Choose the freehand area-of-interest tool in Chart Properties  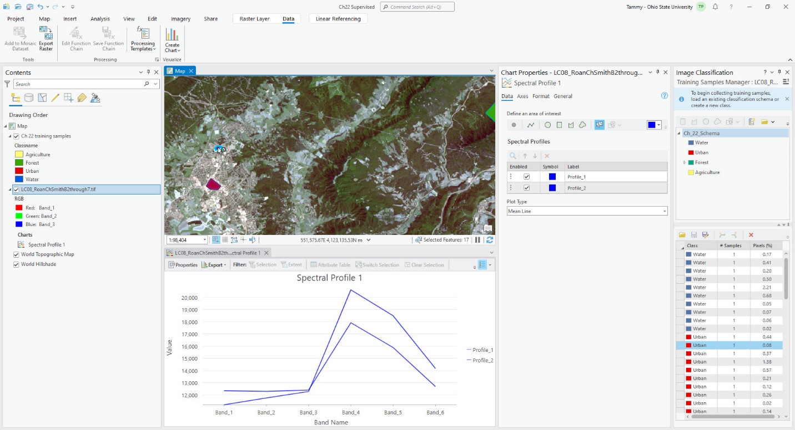[582, 125]
